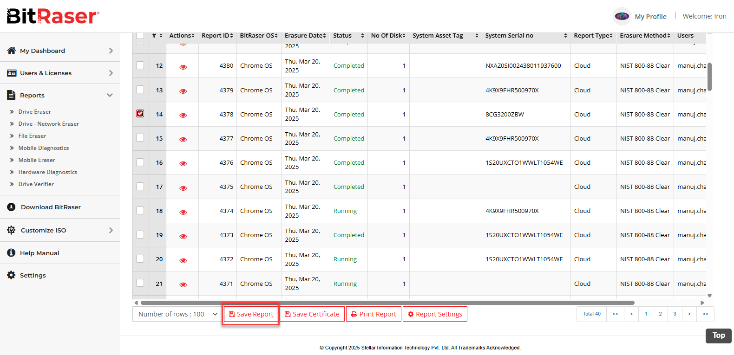Screen dimensions: 734x355
Task: Sort by Erasure Date column arrows
Action: (x=324, y=36)
